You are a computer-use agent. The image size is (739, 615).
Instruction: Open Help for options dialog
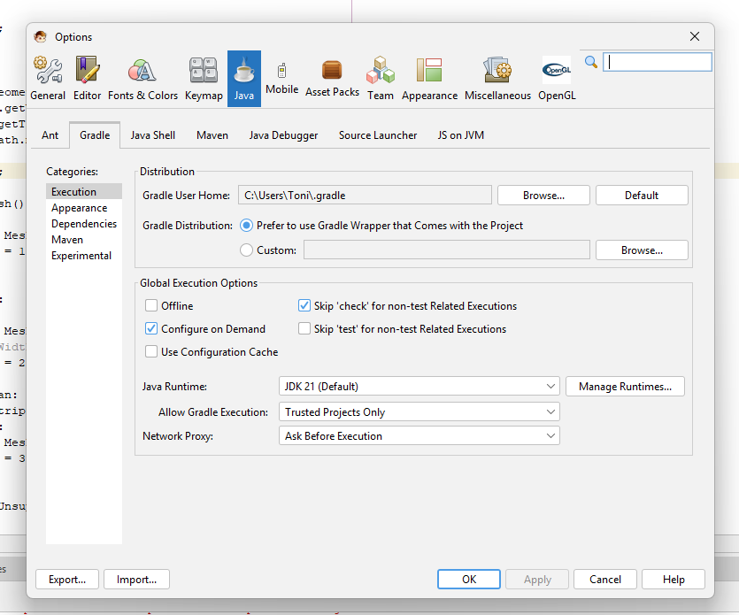coord(674,580)
